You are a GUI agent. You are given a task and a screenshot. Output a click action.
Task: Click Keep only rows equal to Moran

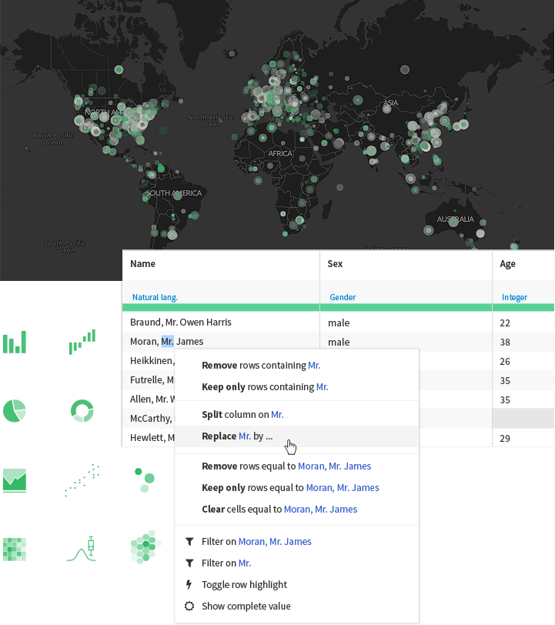[290, 487]
